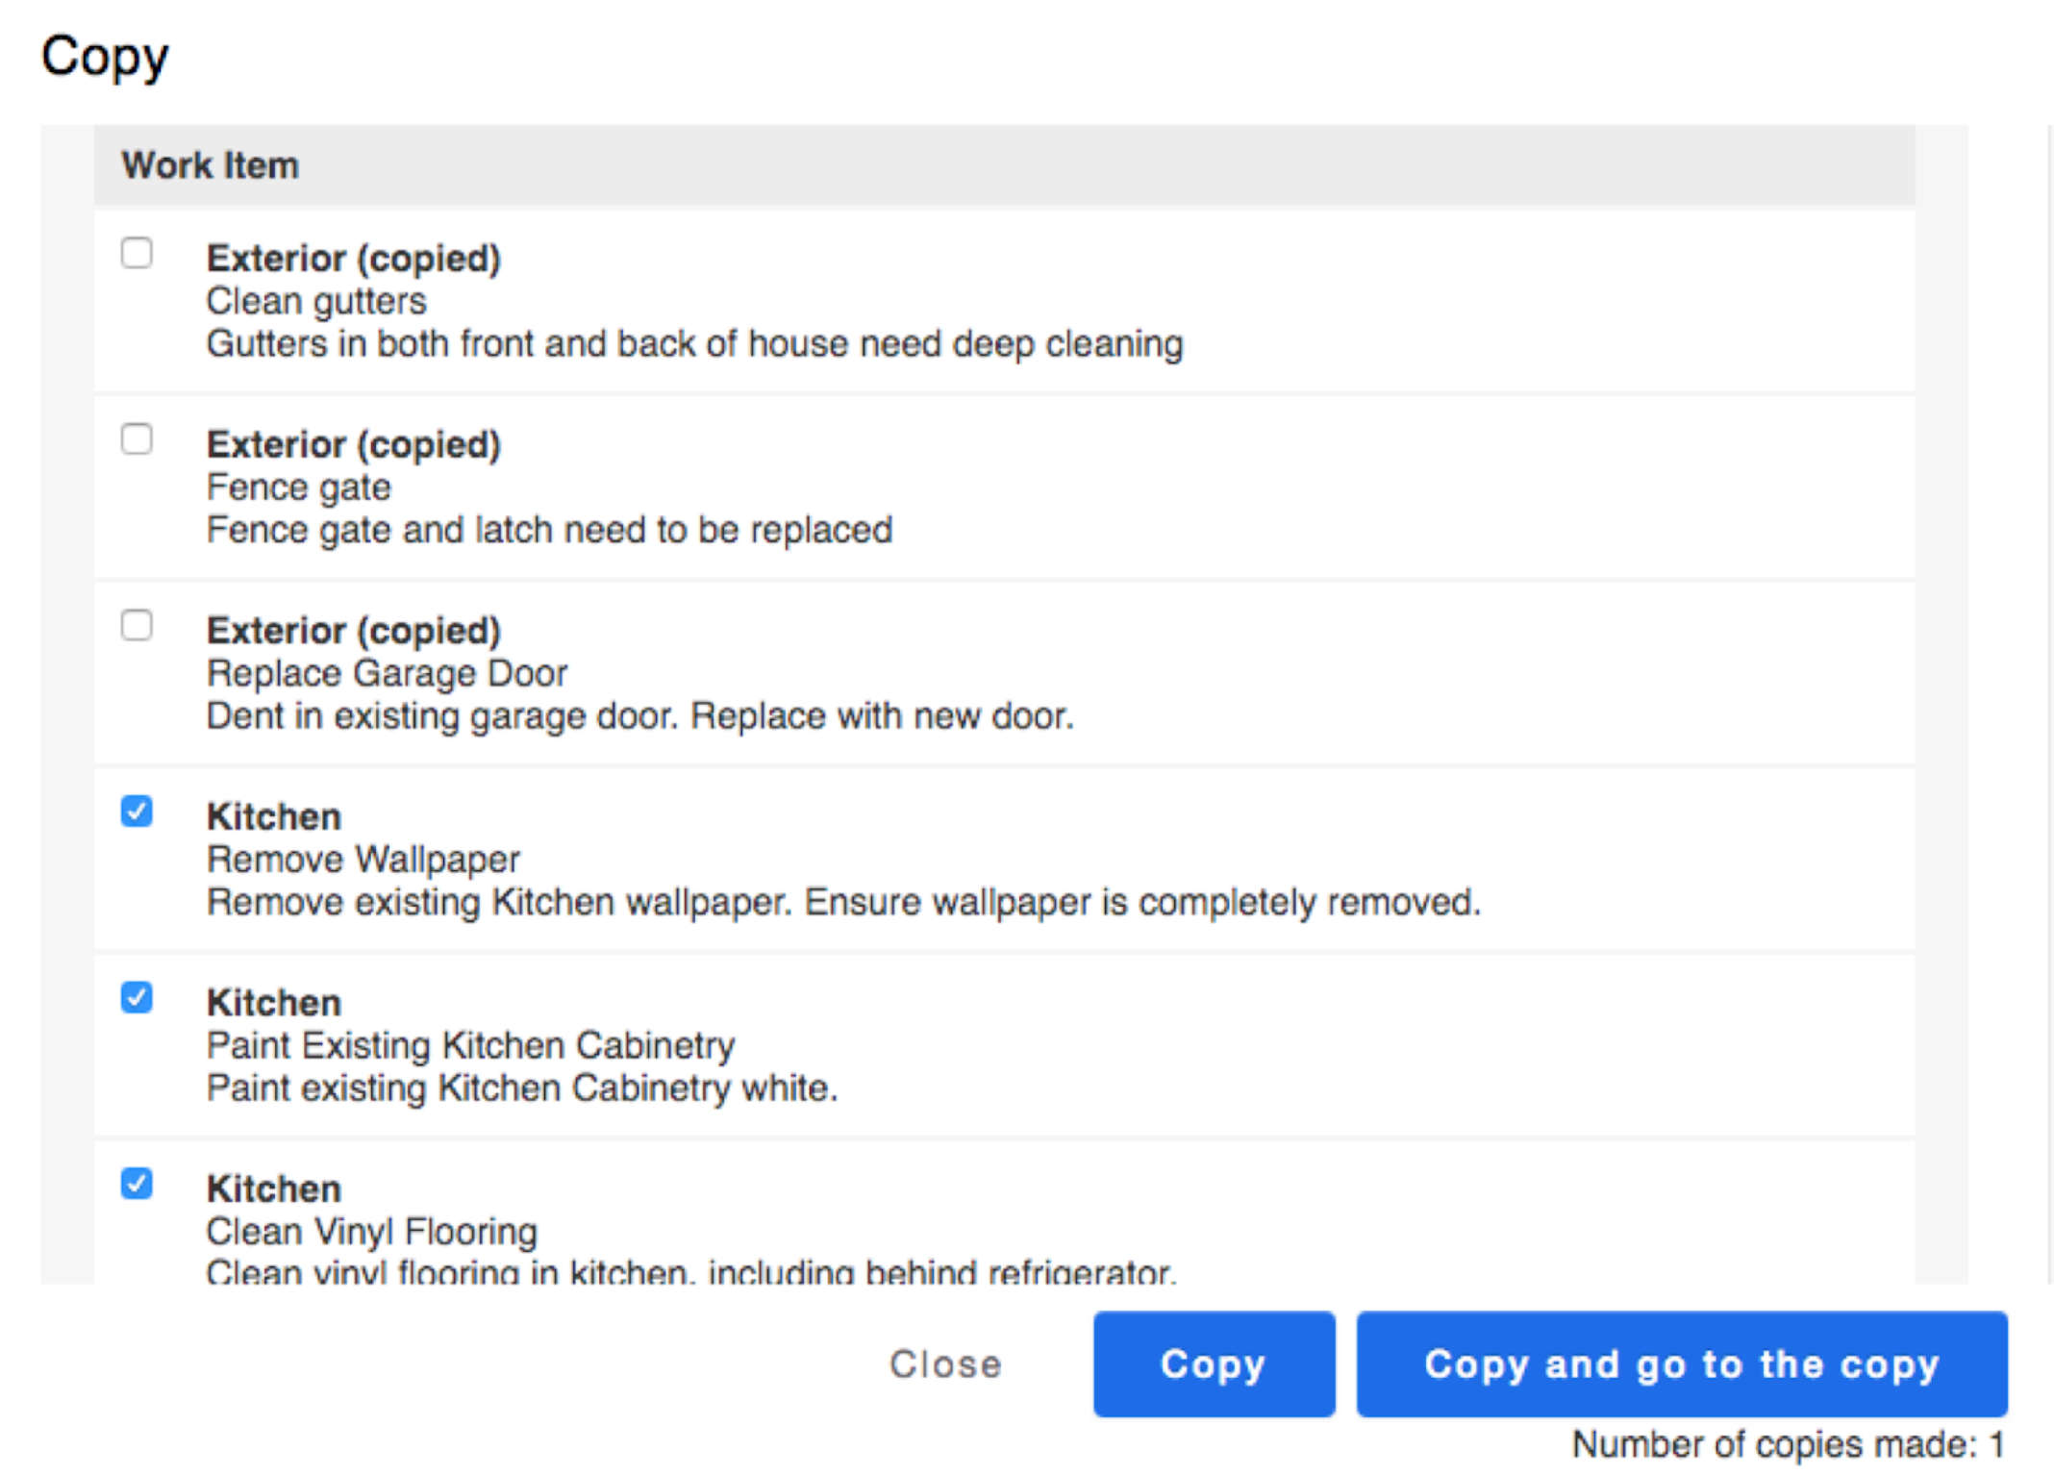Click the 'Paint existing Kitchen Cabinetry white' description
The image size is (2054, 1475).
522,1088
